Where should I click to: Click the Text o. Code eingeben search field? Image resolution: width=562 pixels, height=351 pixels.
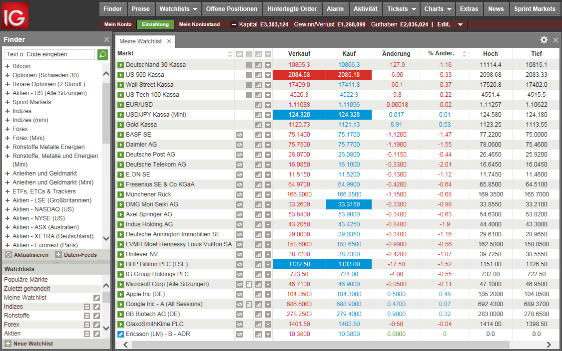point(50,54)
